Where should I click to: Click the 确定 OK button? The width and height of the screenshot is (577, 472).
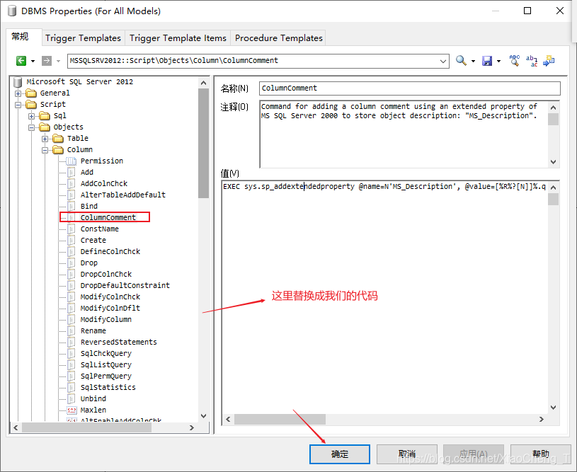[x=340, y=454]
